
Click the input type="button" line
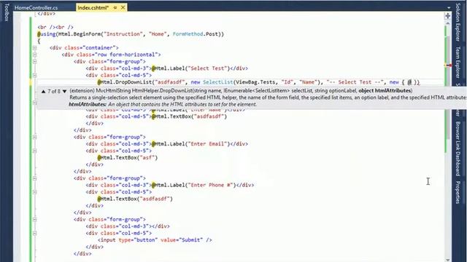pos(155,240)
